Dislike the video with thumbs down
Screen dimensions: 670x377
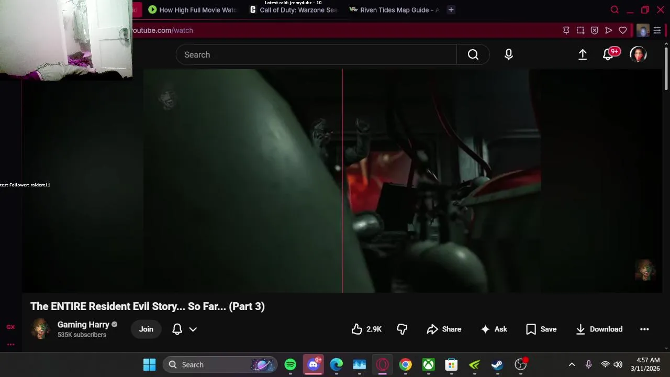tap(402, 329)
